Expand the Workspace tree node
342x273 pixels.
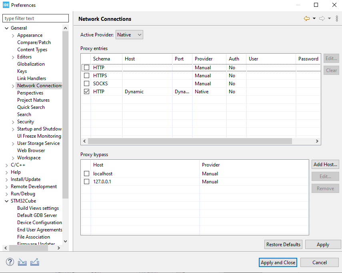point(13,158)
